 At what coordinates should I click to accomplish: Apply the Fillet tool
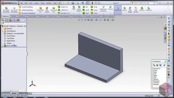[74, 8]
